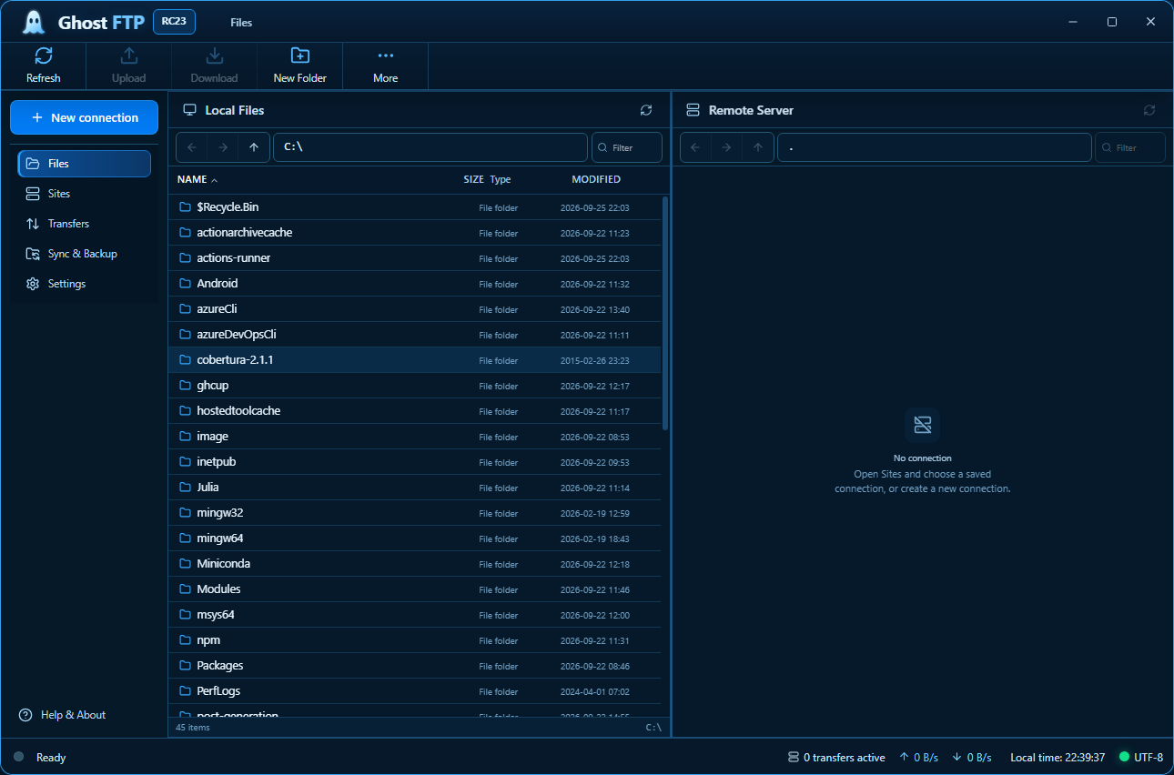Viewport: 1174px width, 775px height.
Task: Click the Refresh toolbar icon
Action: point(44,55)
